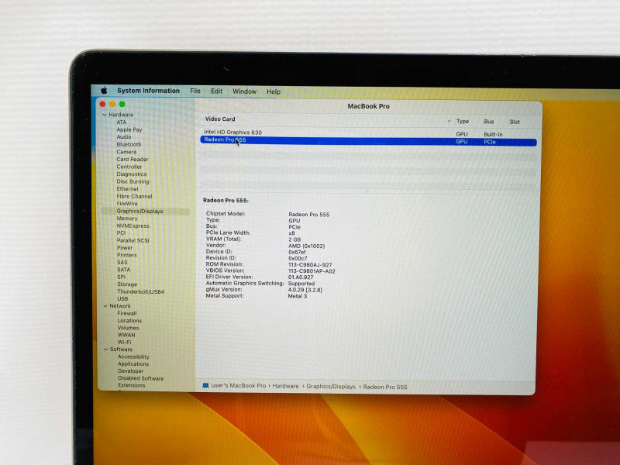The image size is (620, 465).
Task: Open the Help menu
Action: (x=274, y=91)
